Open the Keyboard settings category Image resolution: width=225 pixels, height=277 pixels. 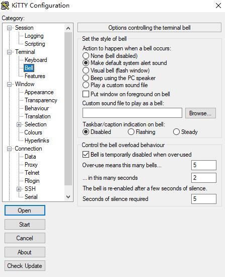36,60
